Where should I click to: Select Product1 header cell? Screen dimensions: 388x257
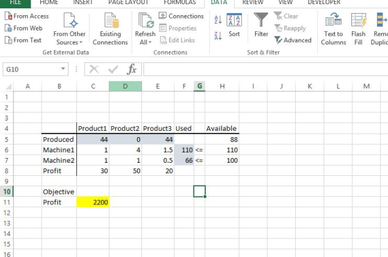93,128
